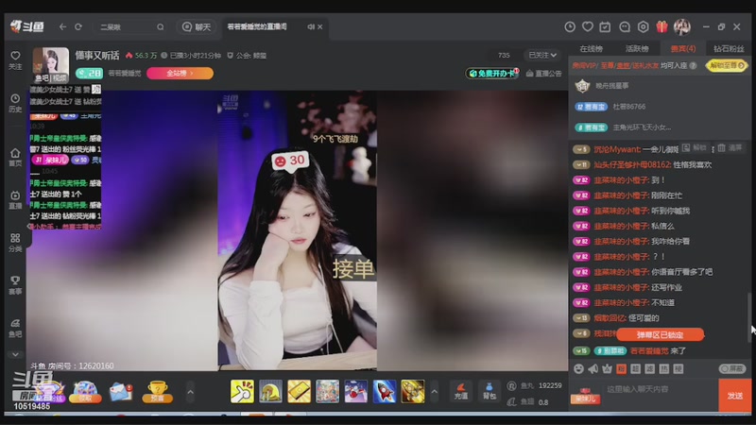This screenshot has width=756, height=425.
Task: Go back with the left arrow
Action: (62, 27)
